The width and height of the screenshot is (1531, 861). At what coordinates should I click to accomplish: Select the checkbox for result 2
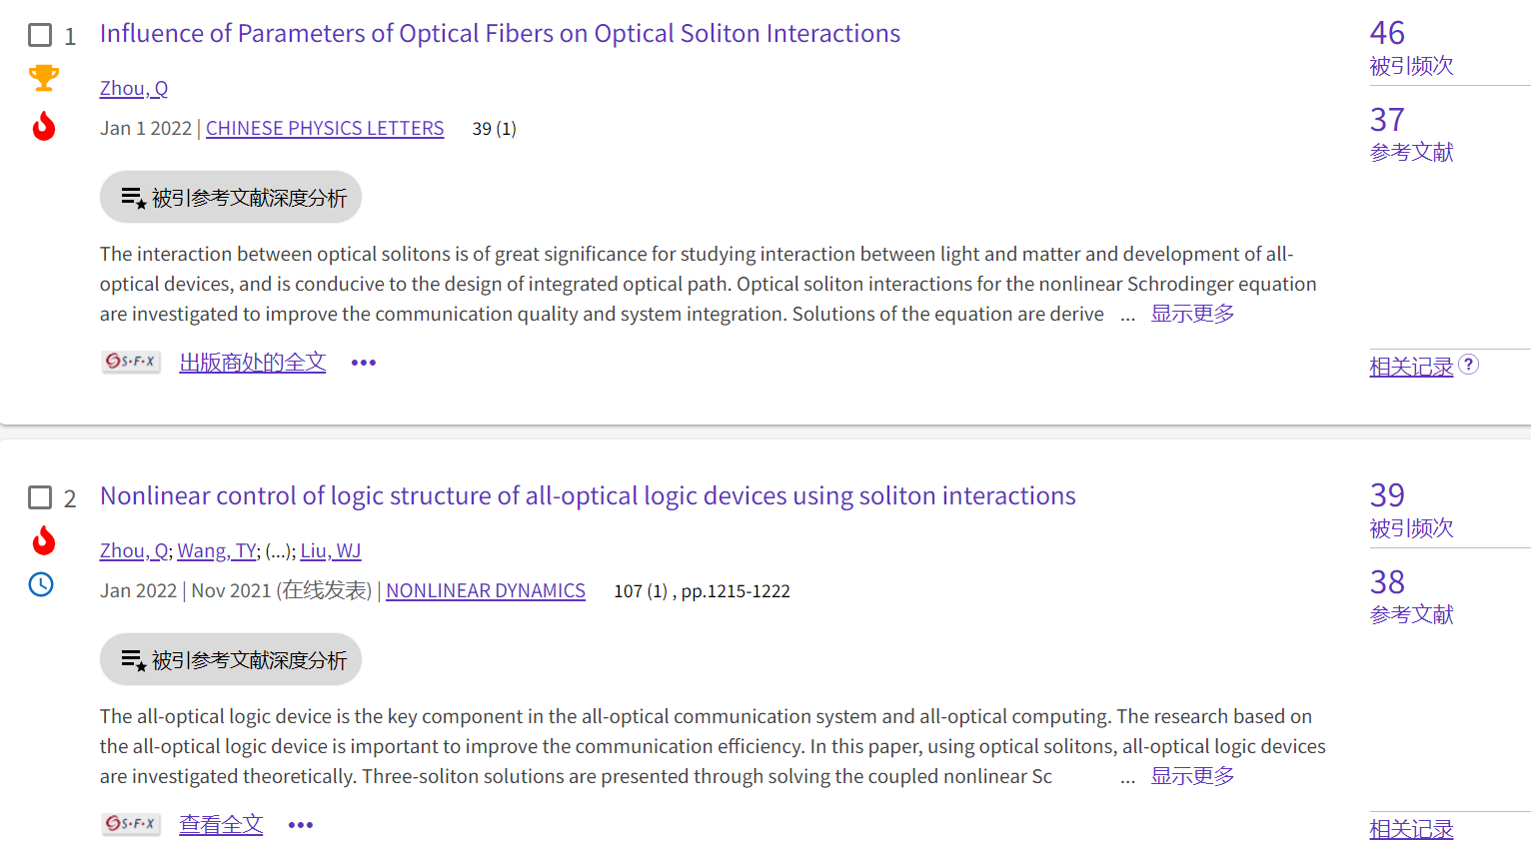point(40,497)
